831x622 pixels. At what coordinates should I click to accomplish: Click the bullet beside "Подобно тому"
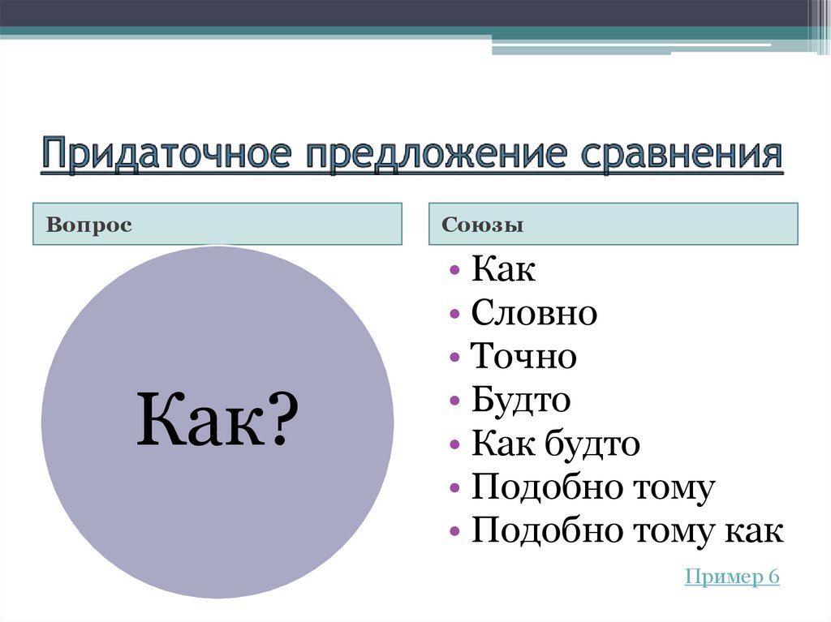455,487
